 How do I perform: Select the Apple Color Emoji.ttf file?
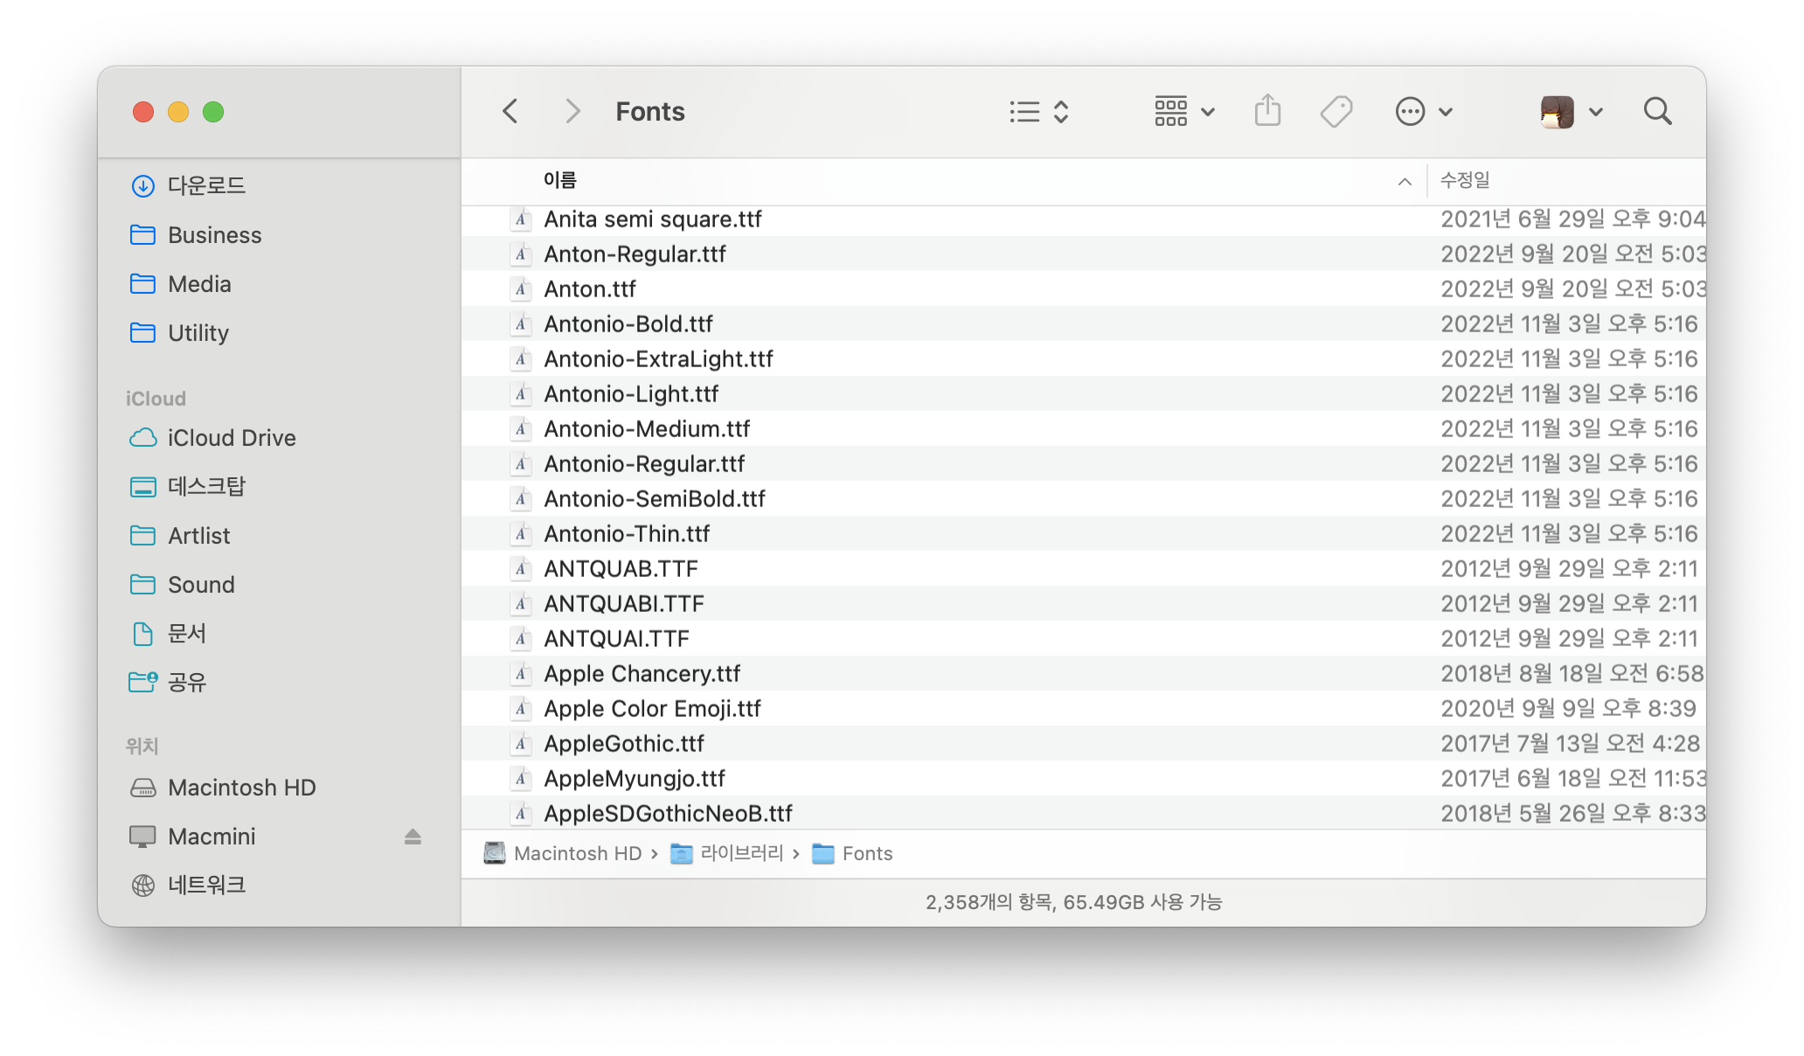coord(652,709)
